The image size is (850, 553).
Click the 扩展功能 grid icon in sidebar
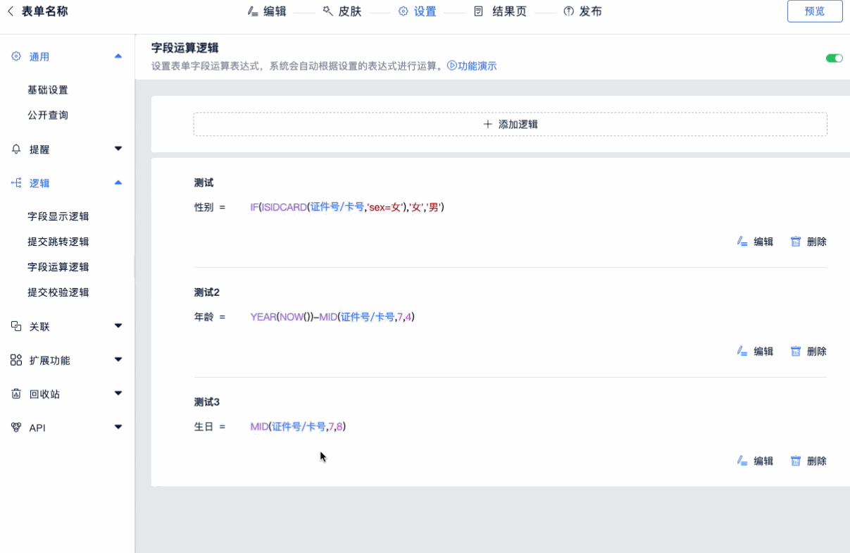(16, 360)
